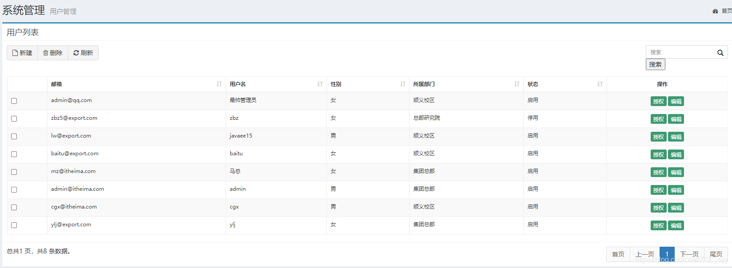The height and width of the screenshot is (268, 732).
Task: Click the 删除 (delete) button
Action: click(53, 53)
